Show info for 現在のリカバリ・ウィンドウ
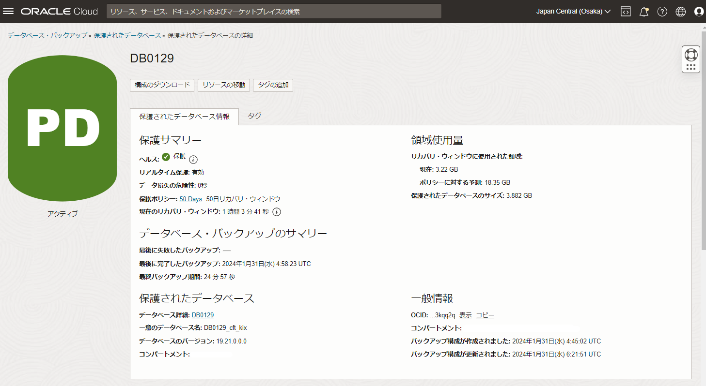 click(277, 212)
